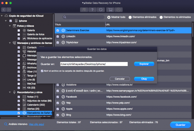This screenshot has height=131, width=194.
Task: Click the Galería de fotos icon
Action: tap(24, 34)
